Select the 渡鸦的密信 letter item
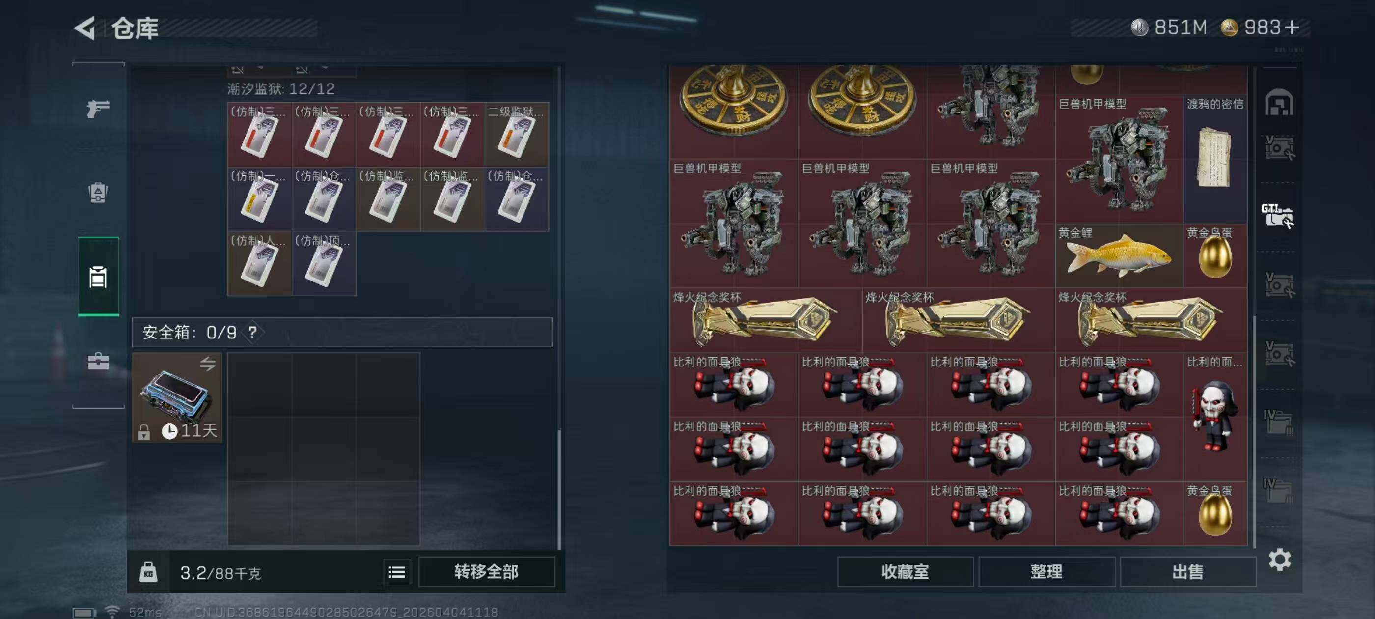 coord(1215,159)
